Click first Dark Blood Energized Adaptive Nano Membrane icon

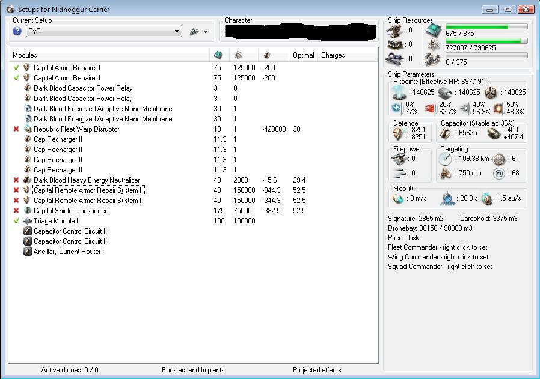tap(28, 109)
